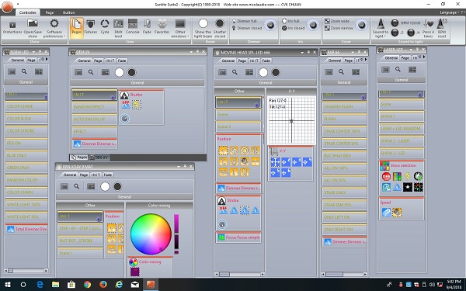Click Press 4 times tap icon
Screen dimensions: 466x291
(x=428, y=28)
